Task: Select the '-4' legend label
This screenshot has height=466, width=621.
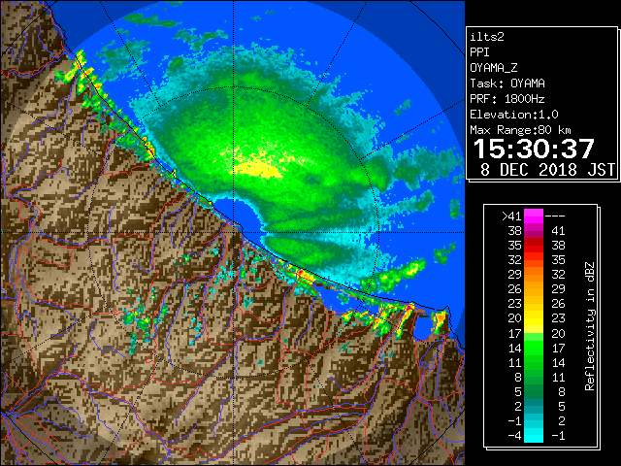Action: pos(514,436)
